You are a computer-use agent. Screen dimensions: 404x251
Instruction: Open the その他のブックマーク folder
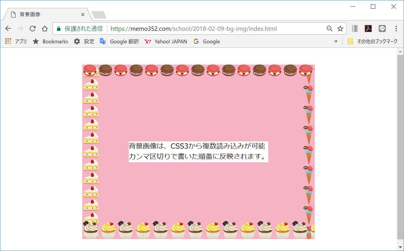[373, 41]
